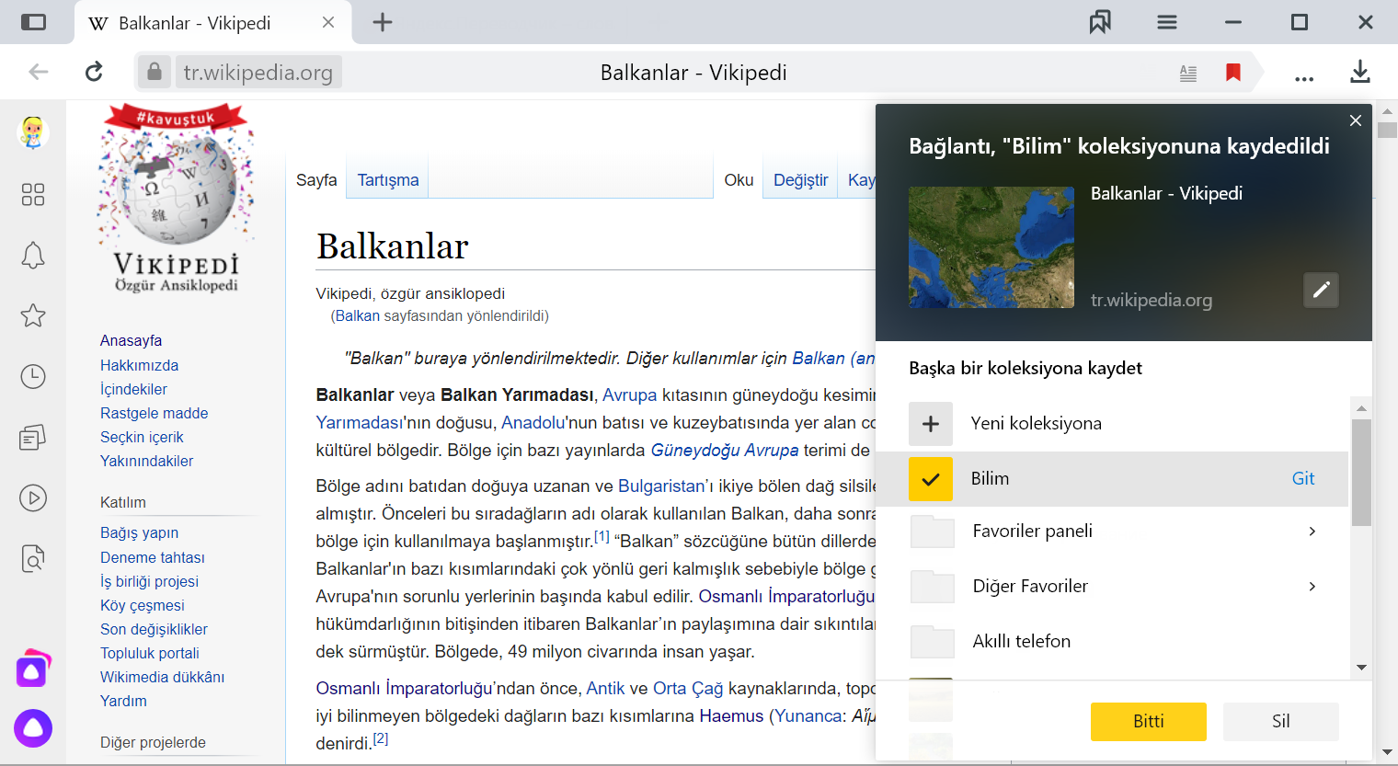Viewport: 1398px width, 766px height.
Task: Switch to the Değiştir tab
Action: tap(800, 180)
